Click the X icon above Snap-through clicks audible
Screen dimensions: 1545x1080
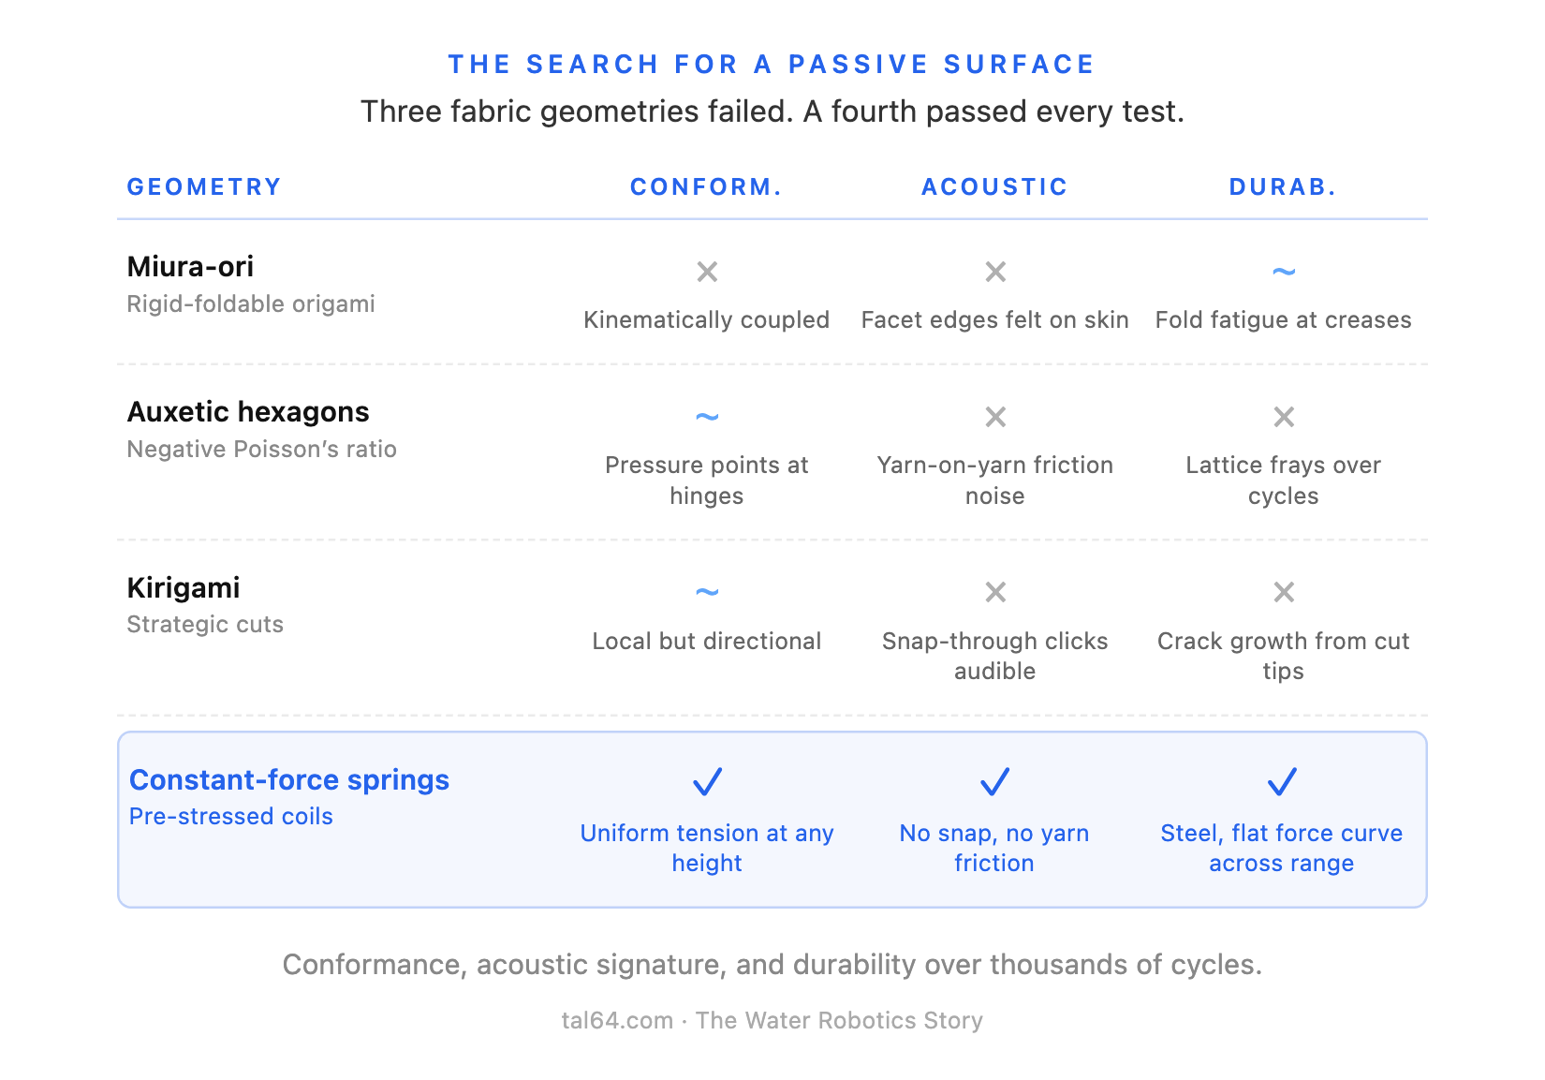pos(995,592)
